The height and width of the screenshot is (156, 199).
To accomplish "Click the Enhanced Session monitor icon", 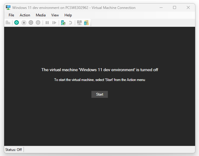I will pos(79,23).
